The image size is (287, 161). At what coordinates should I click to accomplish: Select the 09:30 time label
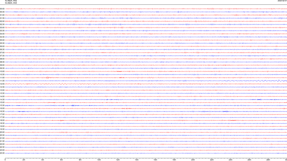click(2, 69)
